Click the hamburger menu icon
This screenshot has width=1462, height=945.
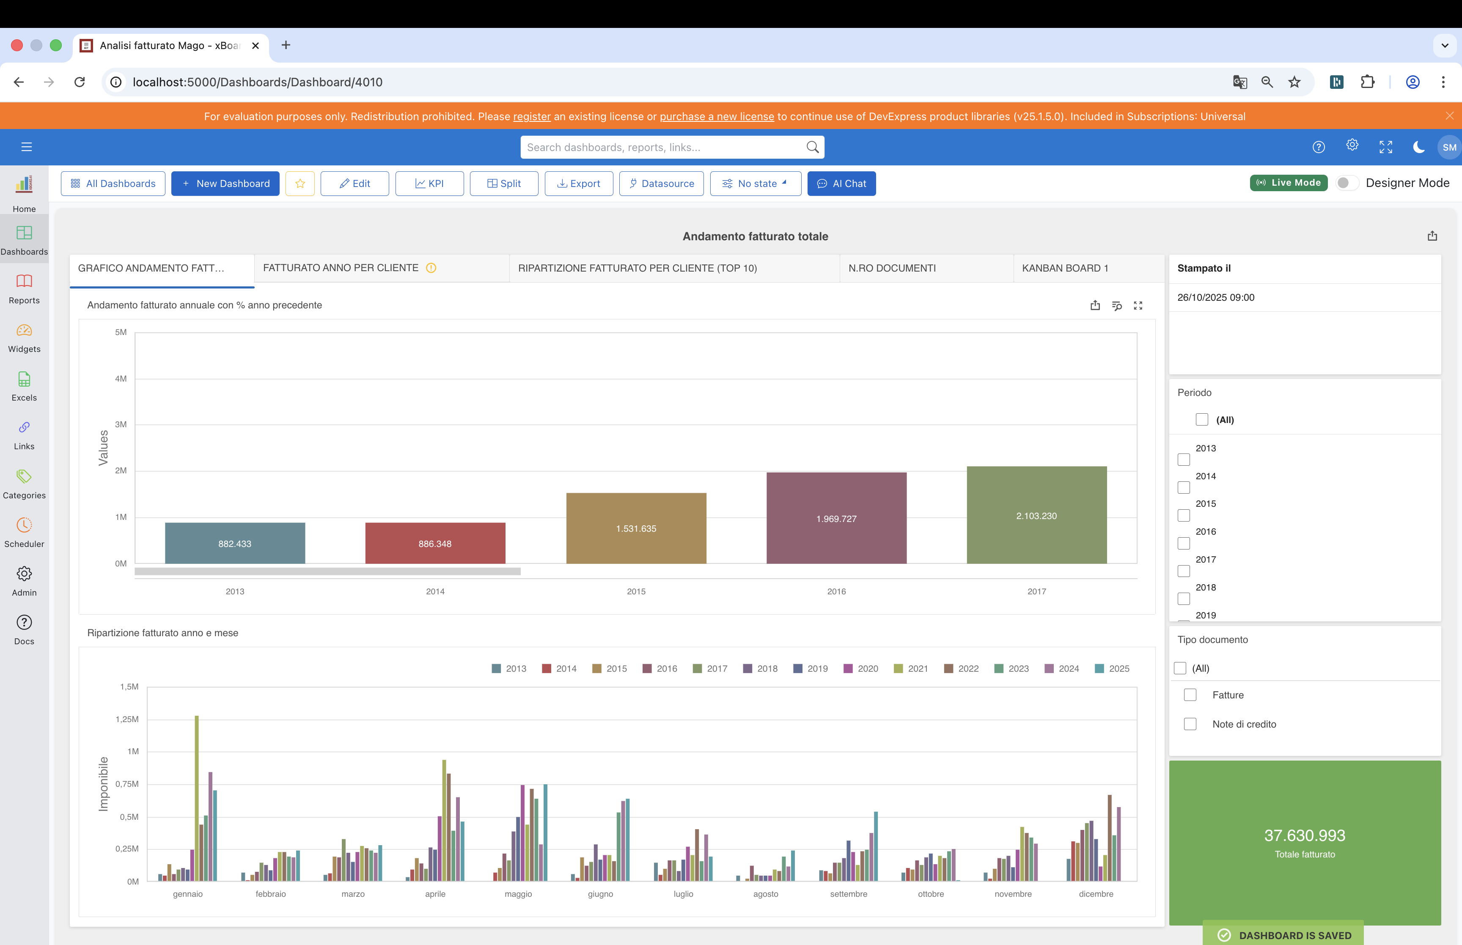[26, 147]
